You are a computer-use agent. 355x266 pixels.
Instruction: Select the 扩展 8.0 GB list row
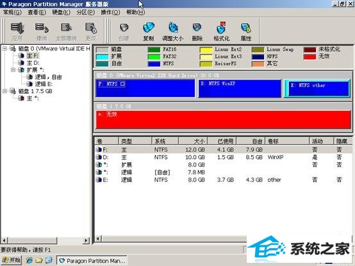tap(223, 165)
